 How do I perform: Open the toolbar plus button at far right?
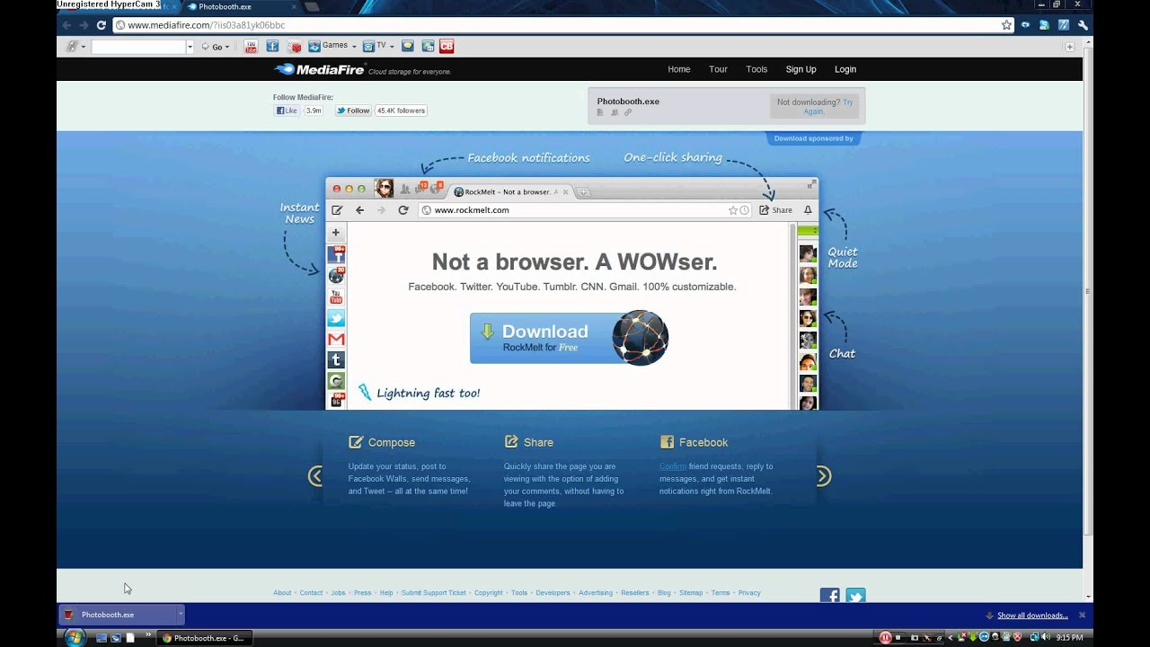click(1069, 47)
